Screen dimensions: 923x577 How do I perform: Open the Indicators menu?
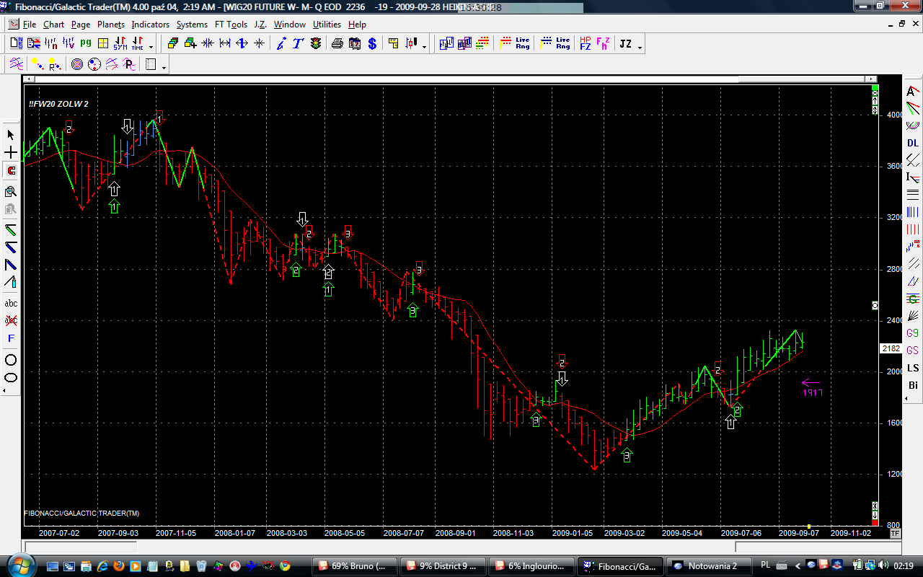[x=150, y=25]
